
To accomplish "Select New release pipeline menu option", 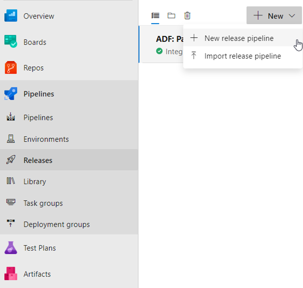I will coord(239,38).
